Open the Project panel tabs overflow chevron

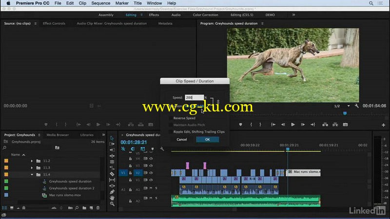click(103, 135)
